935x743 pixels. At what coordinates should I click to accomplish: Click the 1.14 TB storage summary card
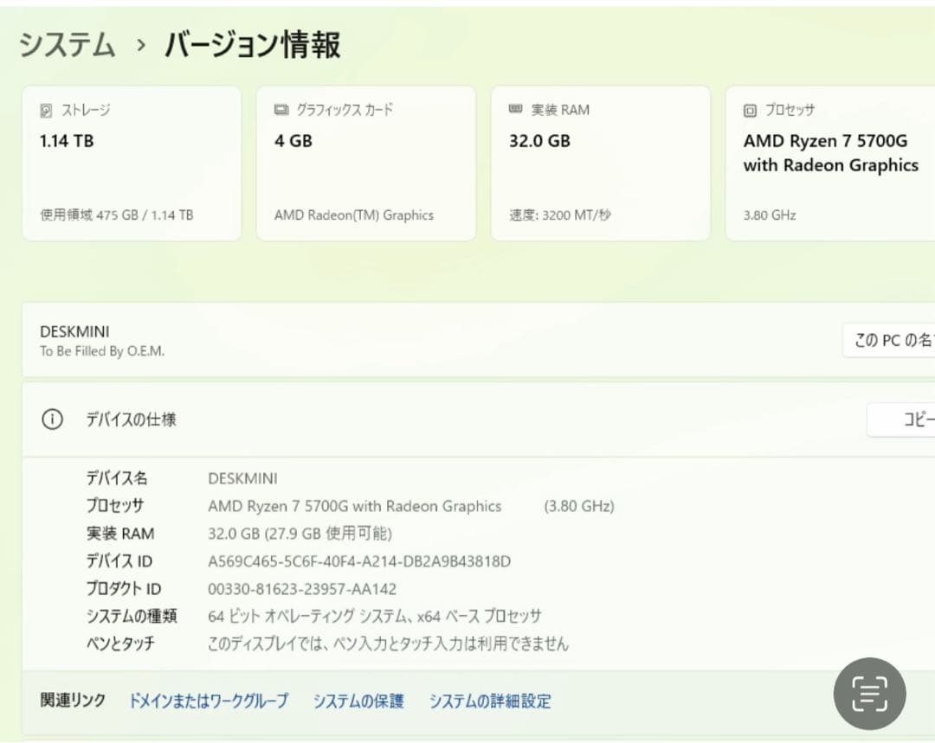[131, 161]
